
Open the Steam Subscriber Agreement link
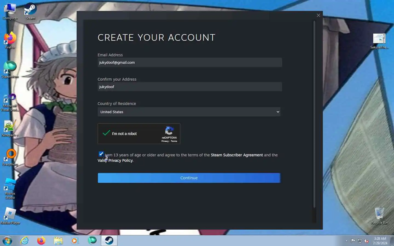click(237, 155)
